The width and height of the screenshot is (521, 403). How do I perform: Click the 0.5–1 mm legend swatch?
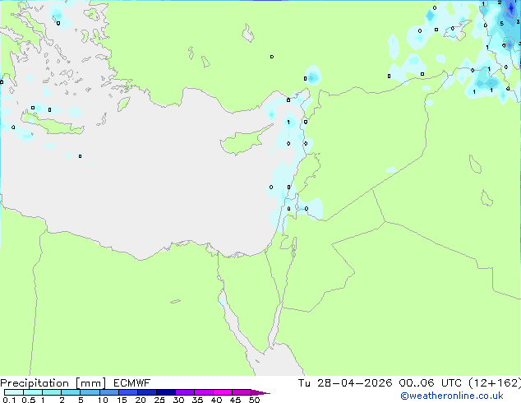click(33, 392)
